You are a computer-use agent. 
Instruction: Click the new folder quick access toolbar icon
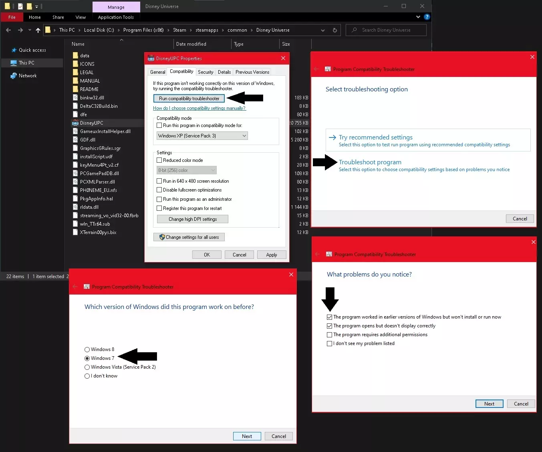click(29, 6)
